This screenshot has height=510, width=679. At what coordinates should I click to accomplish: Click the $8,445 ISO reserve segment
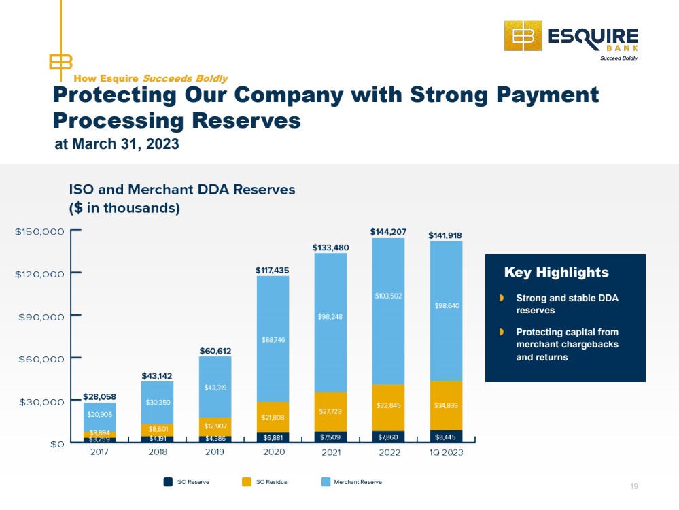[446, 437]
